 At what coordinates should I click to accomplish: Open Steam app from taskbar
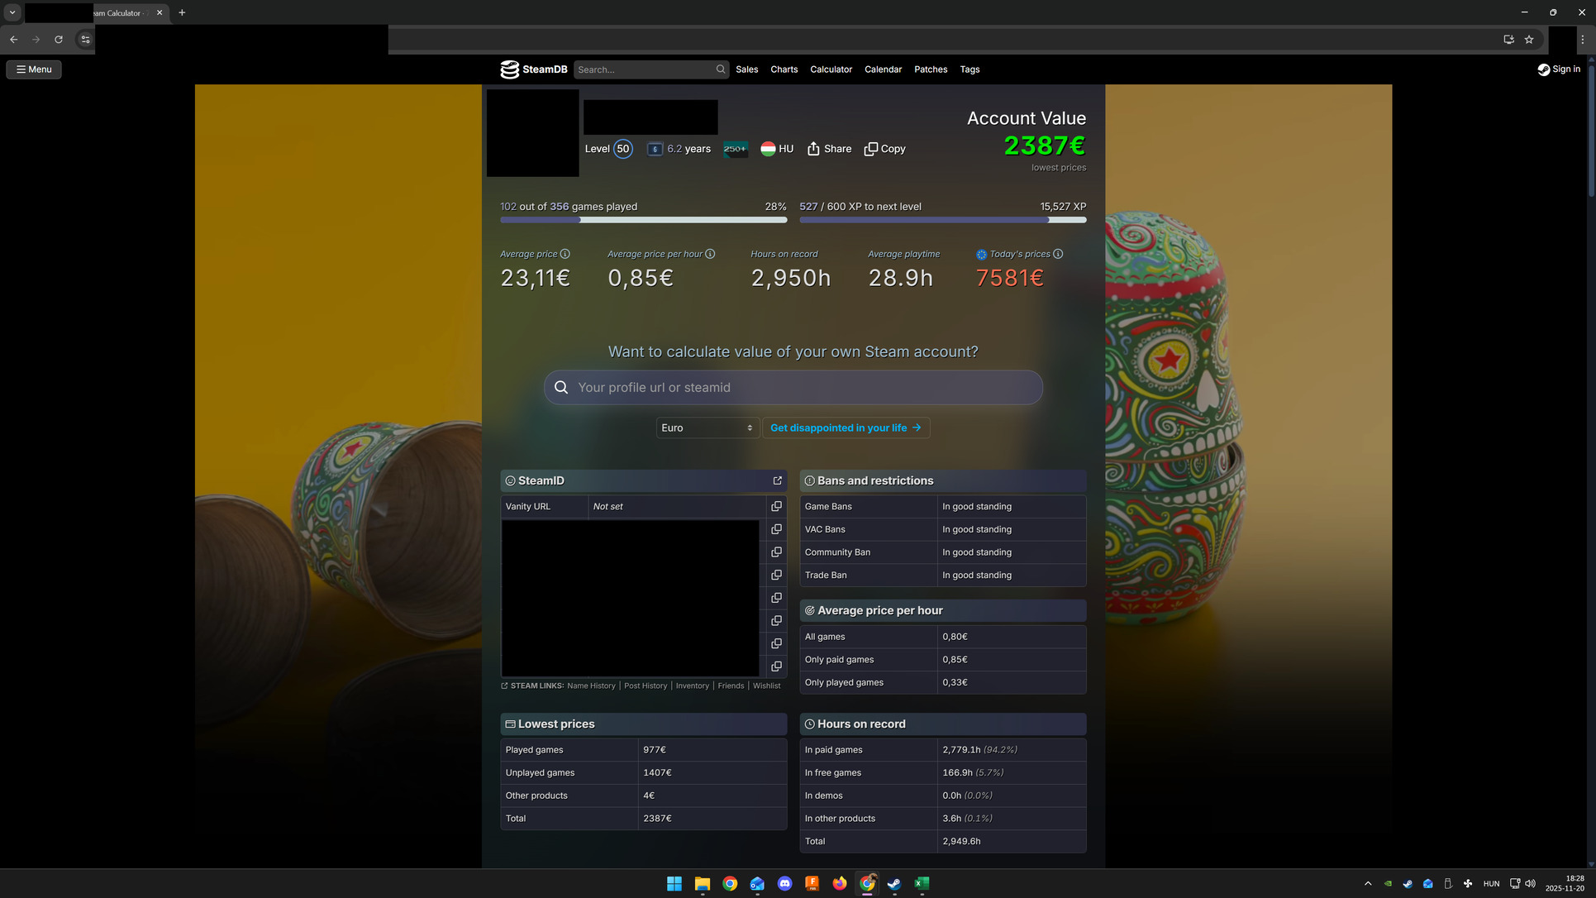894,883
